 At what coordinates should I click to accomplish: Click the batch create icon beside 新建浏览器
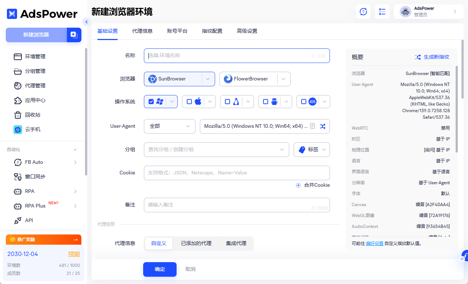[74, 35]
